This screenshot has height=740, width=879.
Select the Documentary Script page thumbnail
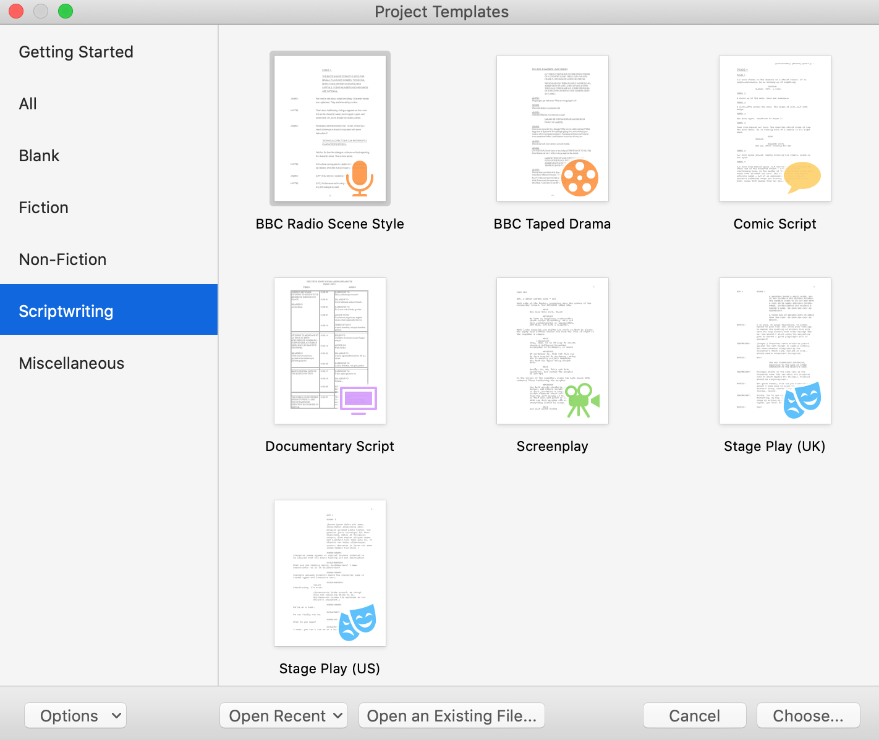click(330, 351)
